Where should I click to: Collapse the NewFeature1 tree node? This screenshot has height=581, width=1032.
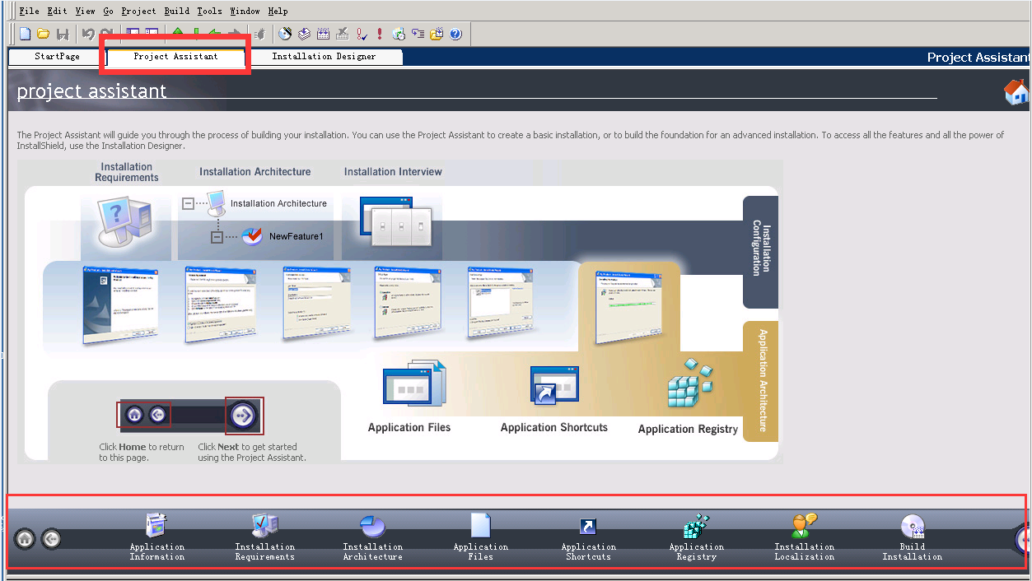(217, 237)
